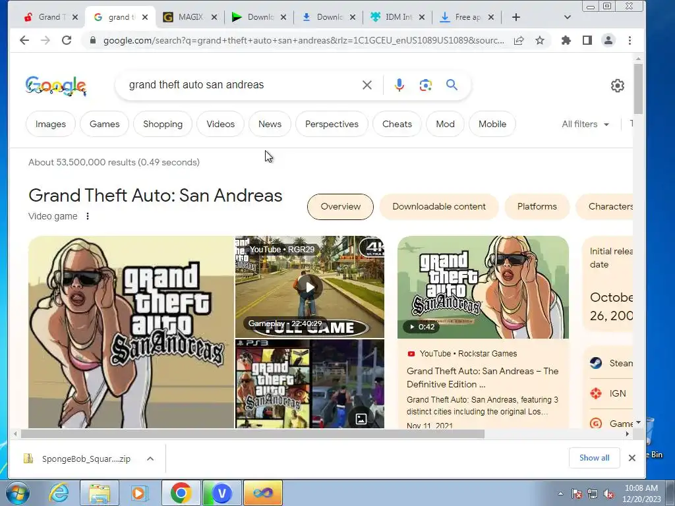Screen dimensions: 675x506
Task: Open new tab with plus button
Action: 515,17
